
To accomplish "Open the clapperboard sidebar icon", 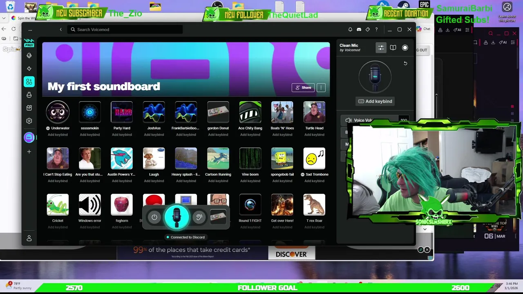I will pyautogui.click(x=29, y=108).
